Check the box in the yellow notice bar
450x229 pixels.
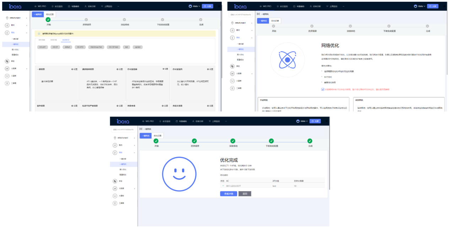pyautogui.click(x=39, y=34)
